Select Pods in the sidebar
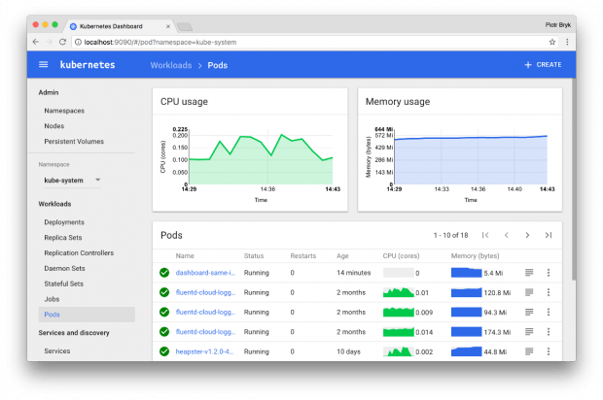Viewport: 603px width, 400px height. pos(87,315)
